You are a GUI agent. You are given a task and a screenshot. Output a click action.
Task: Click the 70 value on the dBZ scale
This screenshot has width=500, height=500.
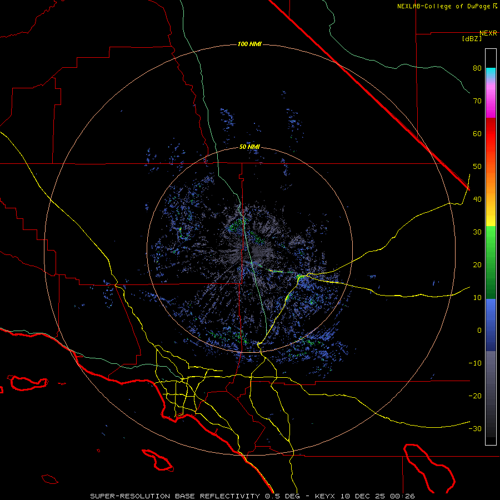click(x=477, y=101)
